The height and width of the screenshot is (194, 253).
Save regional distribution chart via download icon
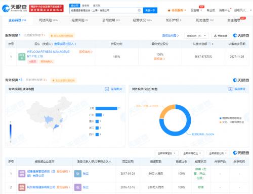(107, 89)
